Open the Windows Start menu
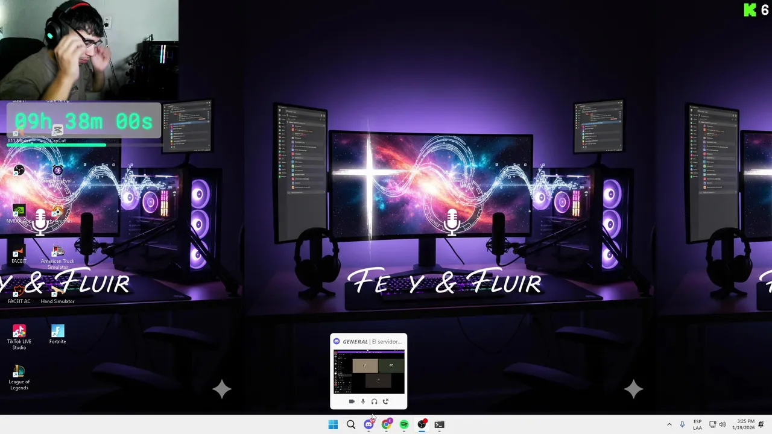Screen dimensions: 772x434 333,424
